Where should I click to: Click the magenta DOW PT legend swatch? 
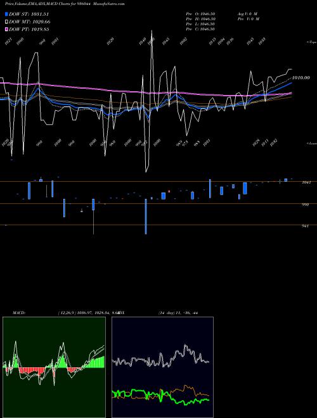[7, 29]
